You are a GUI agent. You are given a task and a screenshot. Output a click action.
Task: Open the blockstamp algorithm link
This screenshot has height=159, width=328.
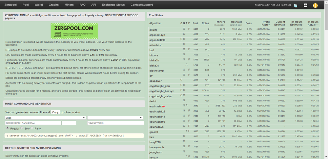click(157, 71)
